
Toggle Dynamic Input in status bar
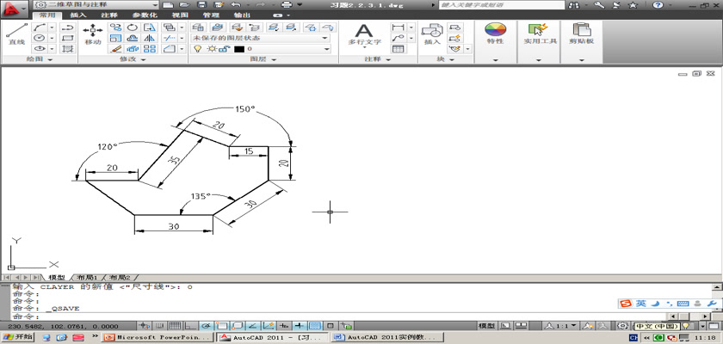tap(285, 326)
